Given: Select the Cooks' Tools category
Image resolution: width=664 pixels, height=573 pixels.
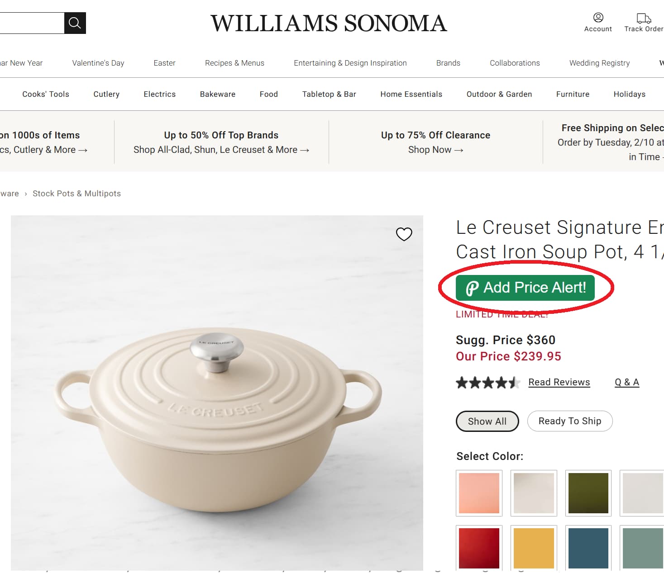Looking at the screenshot, I should (45, 94).
